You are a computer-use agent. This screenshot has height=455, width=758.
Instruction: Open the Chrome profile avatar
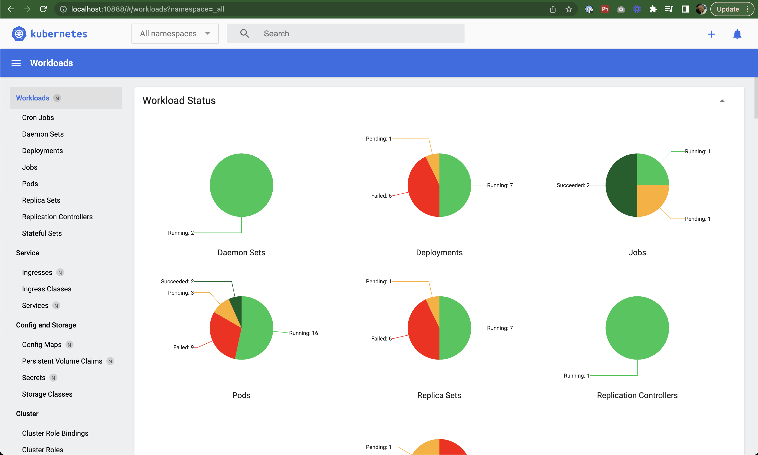coord(701,9)
